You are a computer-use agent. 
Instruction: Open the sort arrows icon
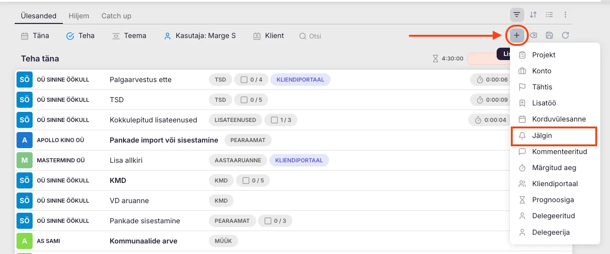(x=533, y=15)
